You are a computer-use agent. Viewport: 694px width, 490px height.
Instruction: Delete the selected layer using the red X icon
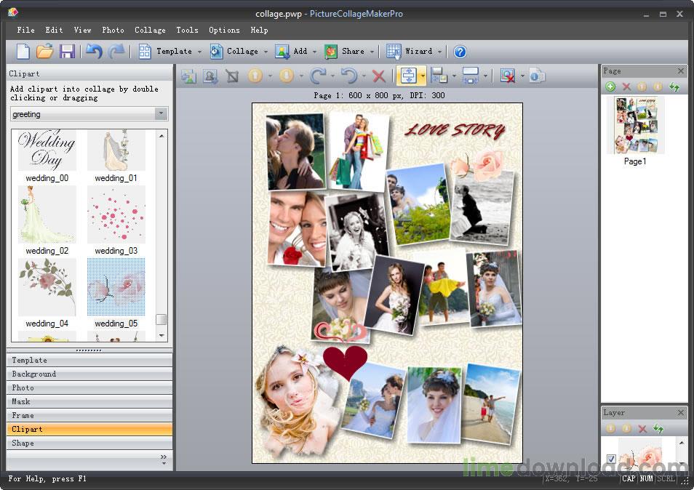642,429
